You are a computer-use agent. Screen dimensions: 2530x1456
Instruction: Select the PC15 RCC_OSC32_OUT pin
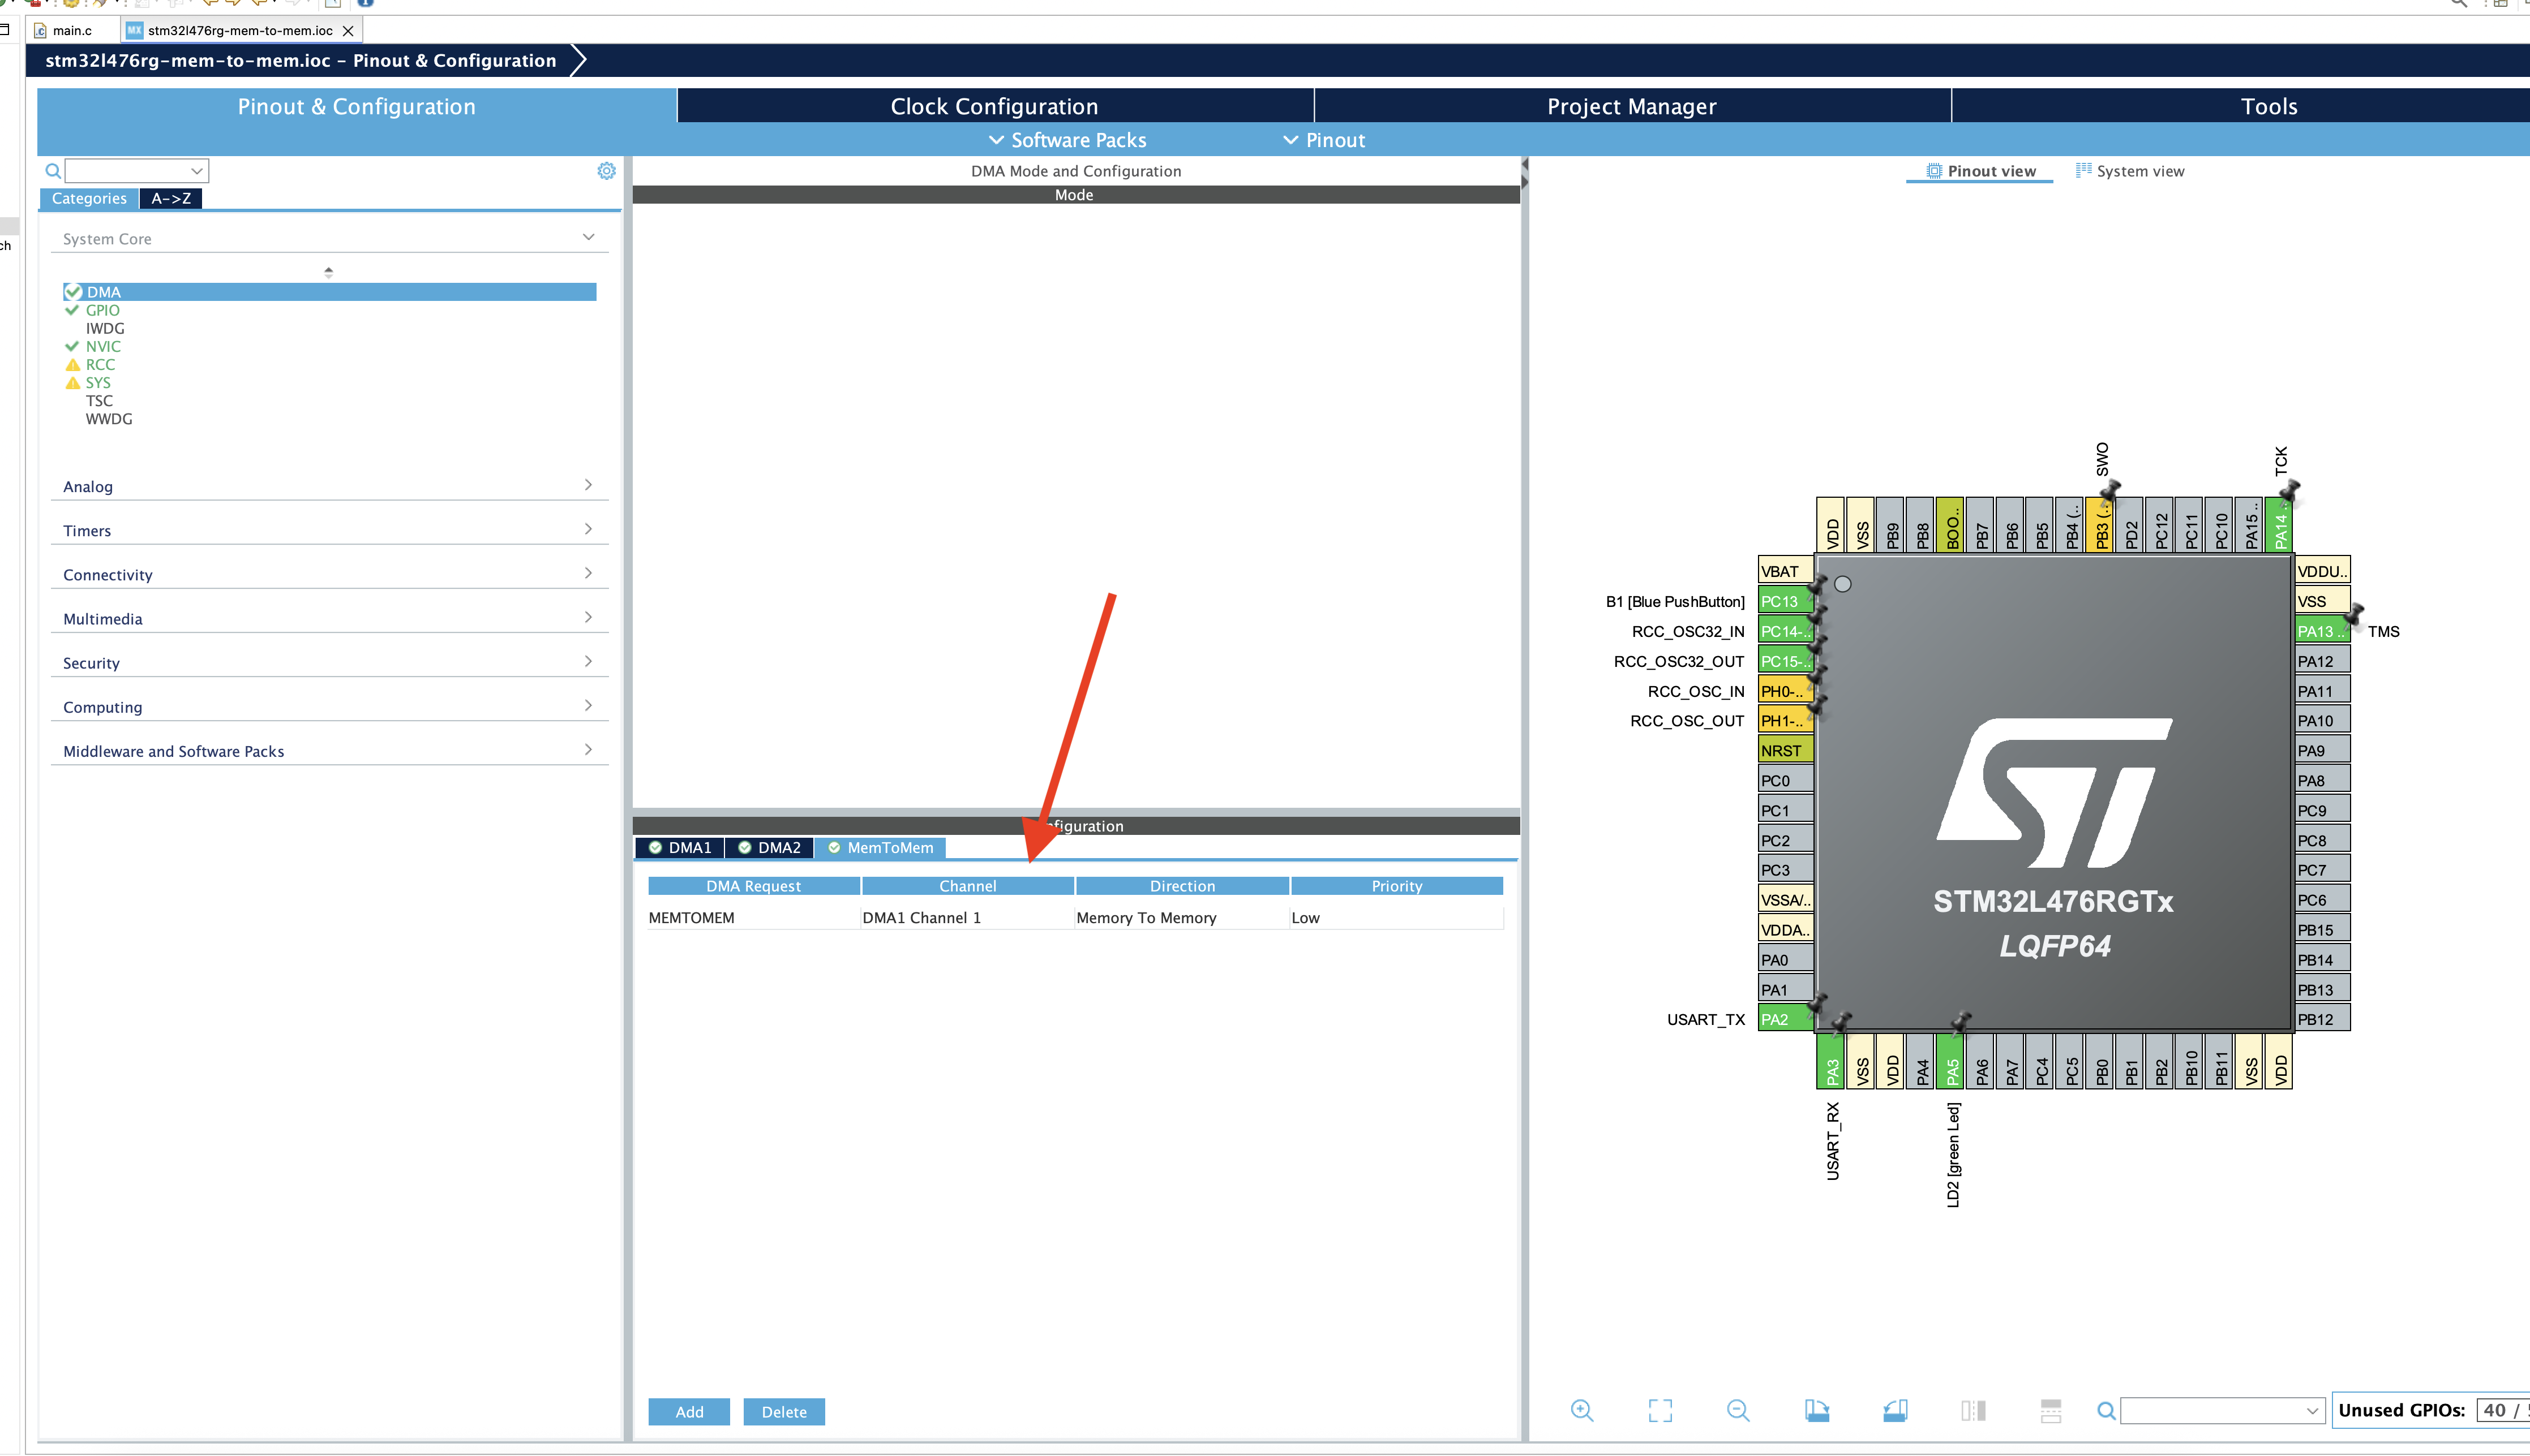click(x=1785, y=661)
